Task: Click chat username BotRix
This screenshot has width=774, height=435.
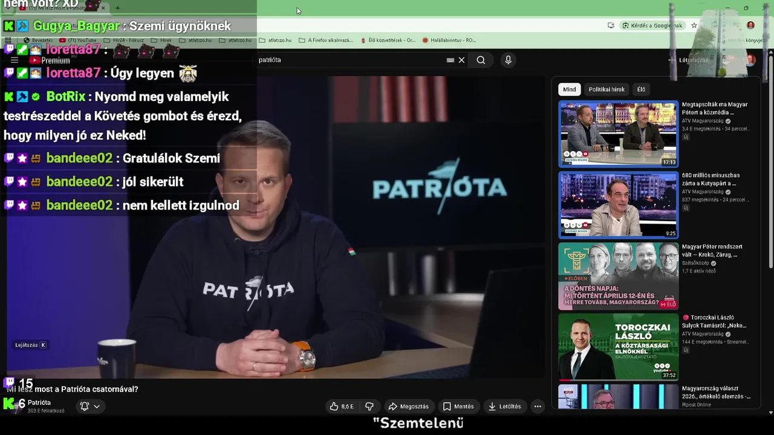Action: pyautogui.click(x=66, y=97)
